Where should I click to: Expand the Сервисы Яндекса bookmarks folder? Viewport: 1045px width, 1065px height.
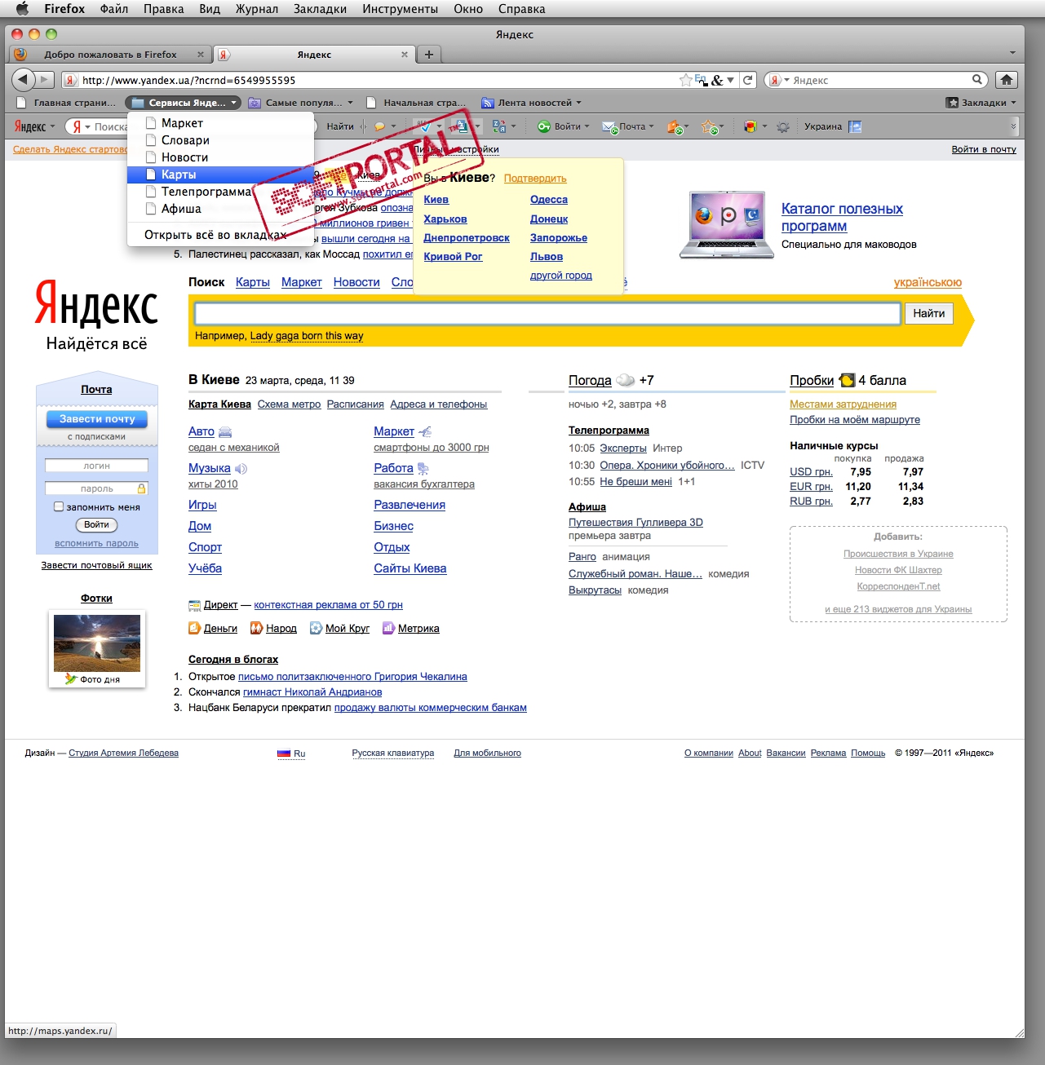(x=184, y=103)
